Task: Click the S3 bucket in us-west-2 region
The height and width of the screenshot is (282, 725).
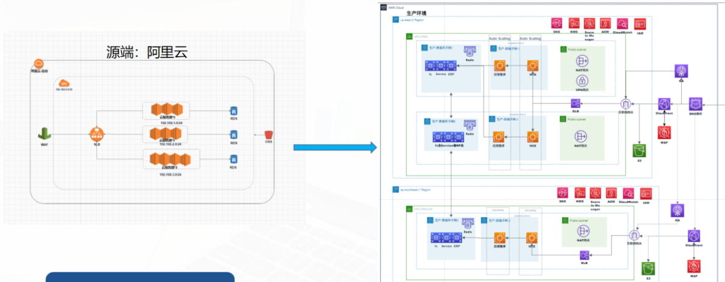Action: 637,149
